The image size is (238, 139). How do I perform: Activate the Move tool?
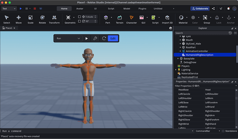[19, 20]
